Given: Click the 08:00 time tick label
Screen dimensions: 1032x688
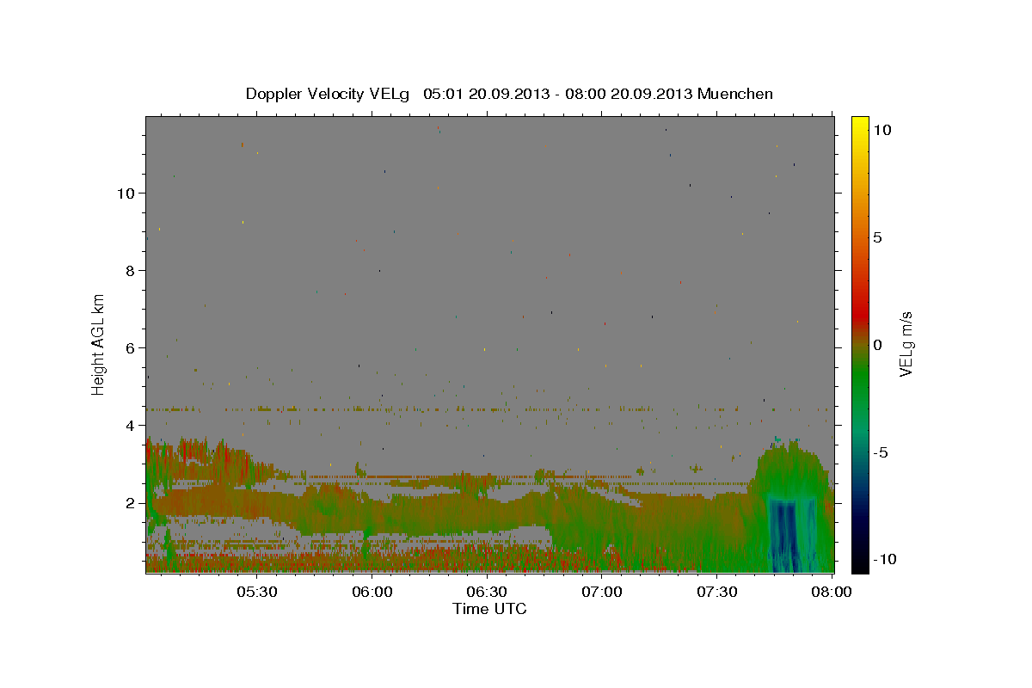Looking at the screenshot, I should (832, 592).
